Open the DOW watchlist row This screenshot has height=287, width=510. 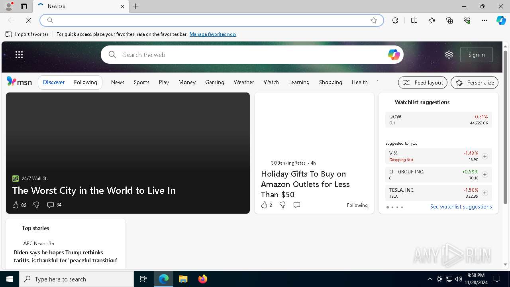(x=438, y=120)
